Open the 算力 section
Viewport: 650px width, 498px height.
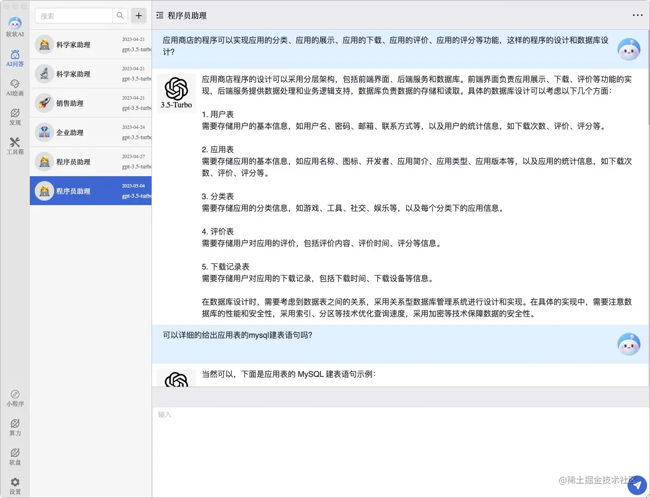point(15,428)
